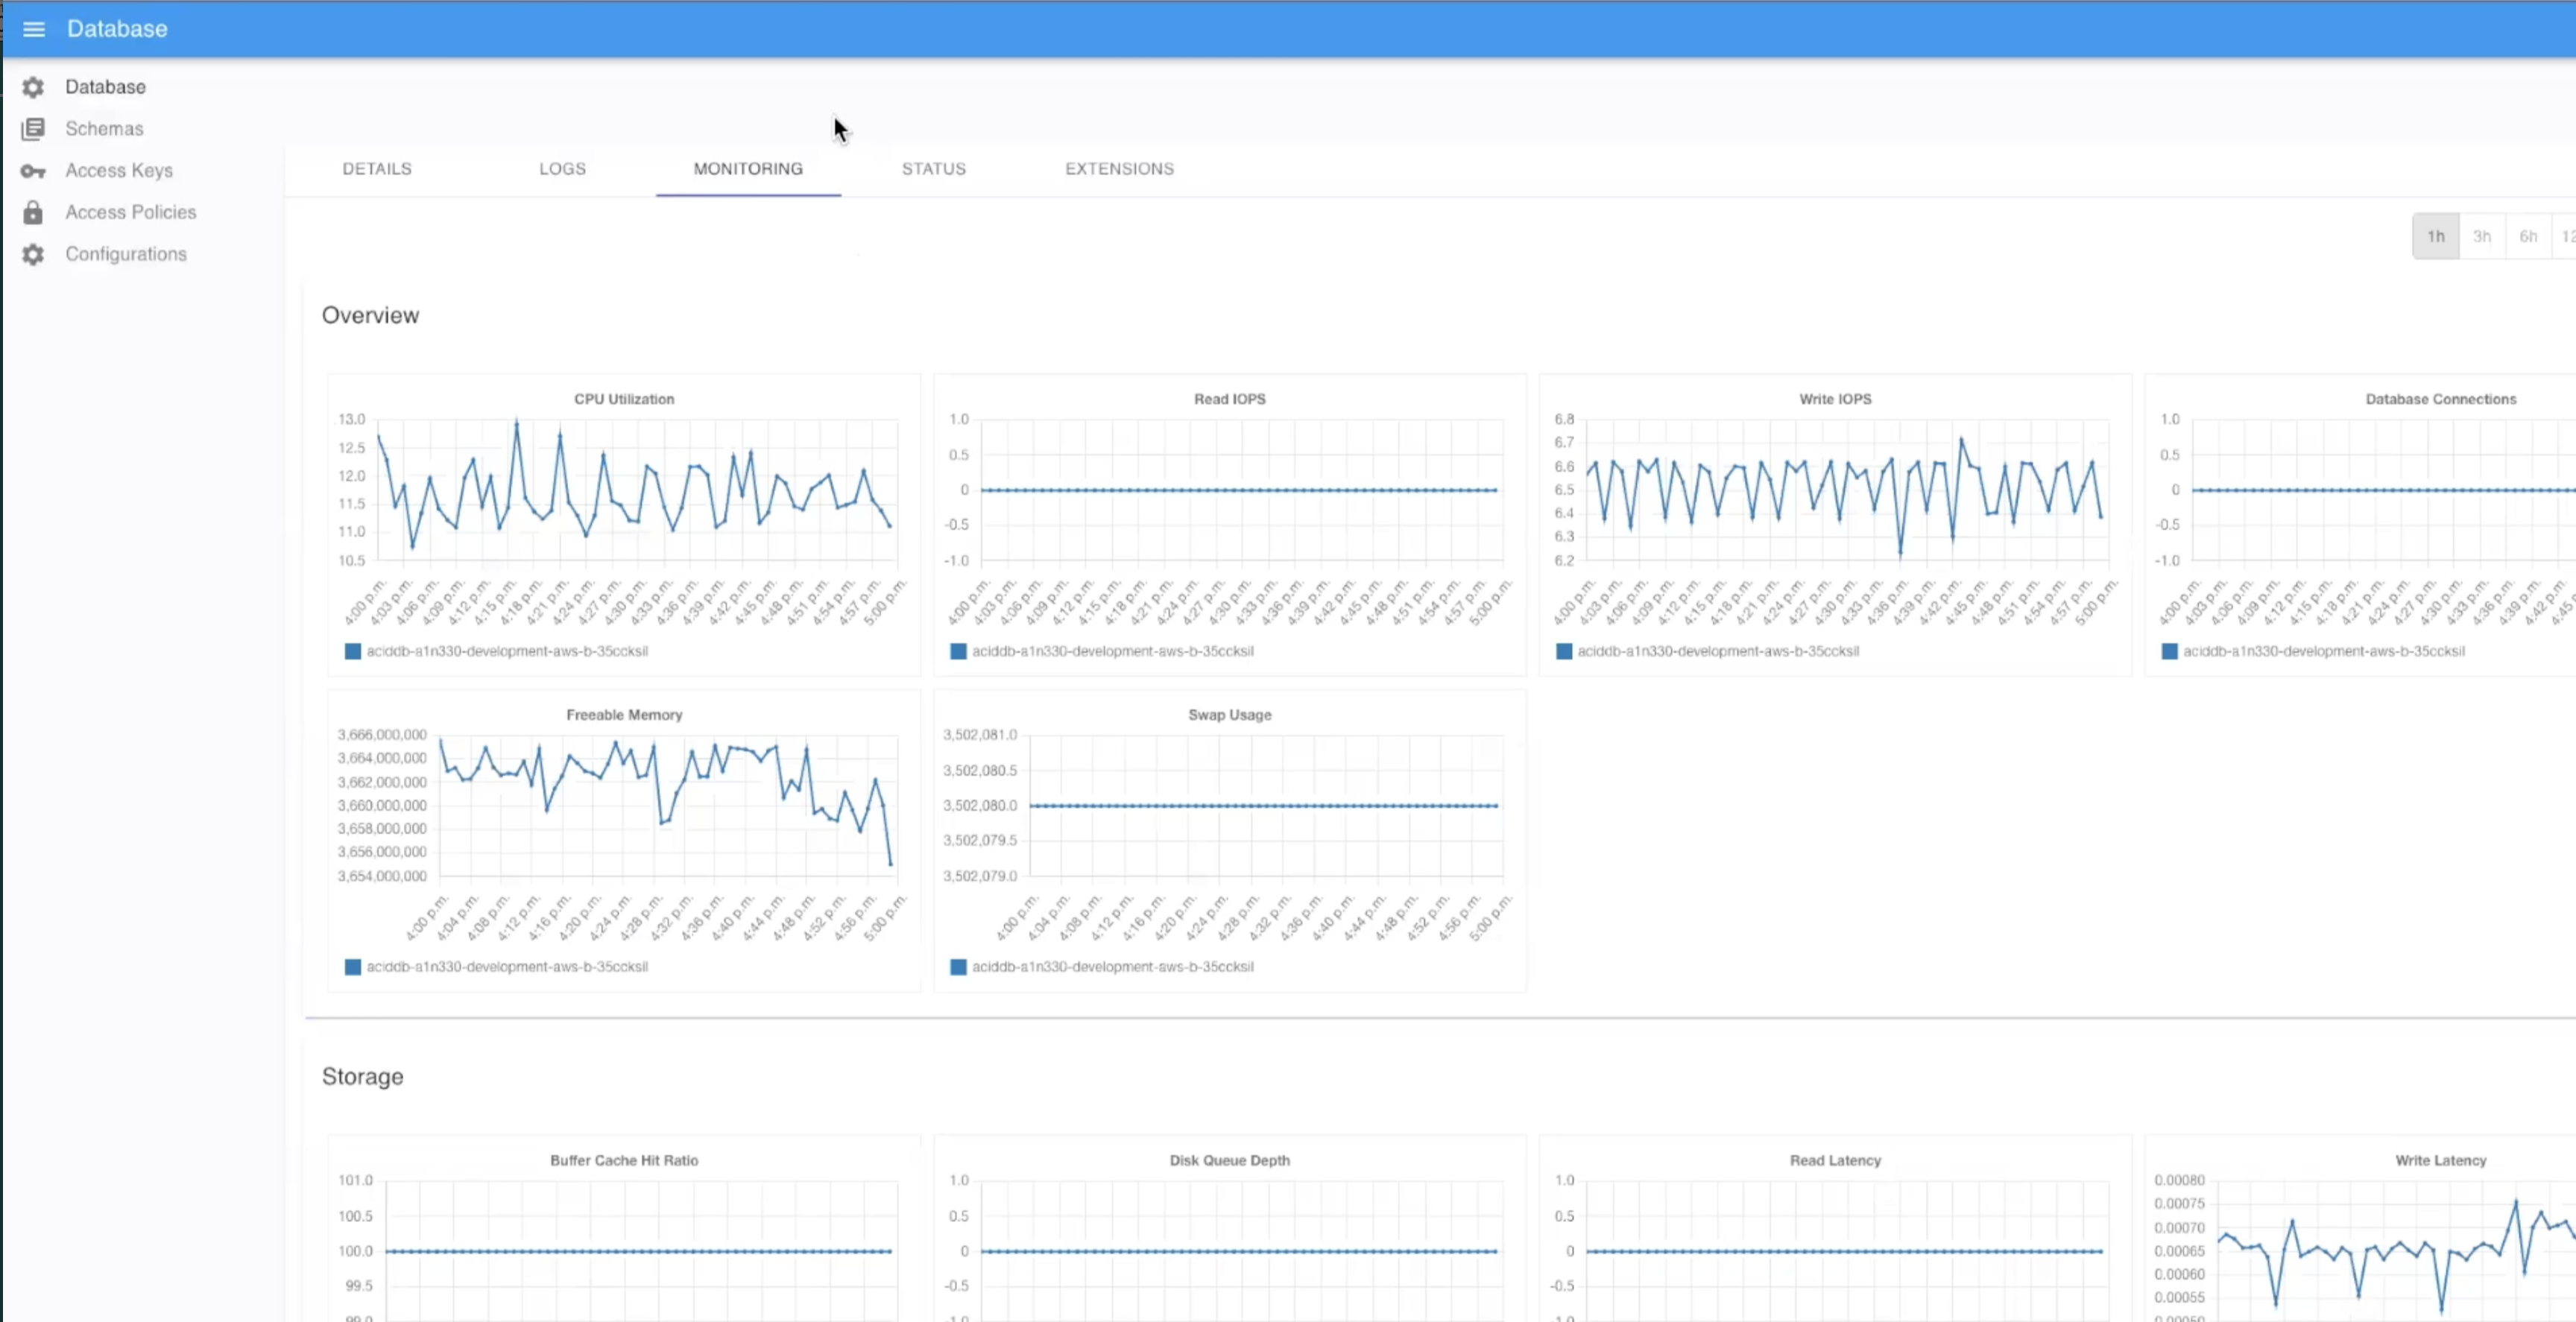Click the Access Keys key icon

pos(33,171)
